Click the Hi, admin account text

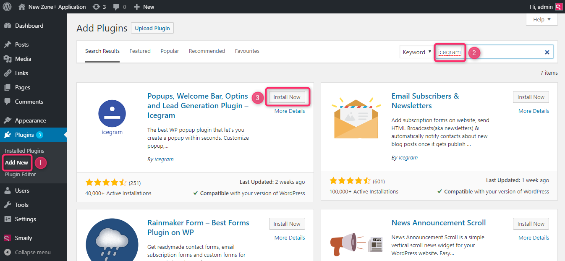pos(541,7)
